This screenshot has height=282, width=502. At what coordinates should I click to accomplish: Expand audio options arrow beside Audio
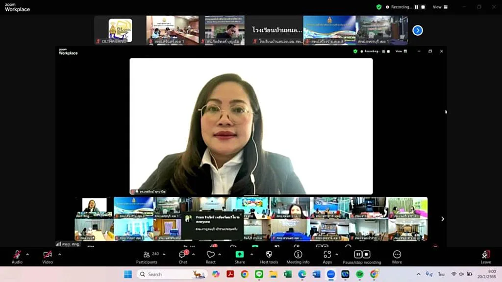27,255
